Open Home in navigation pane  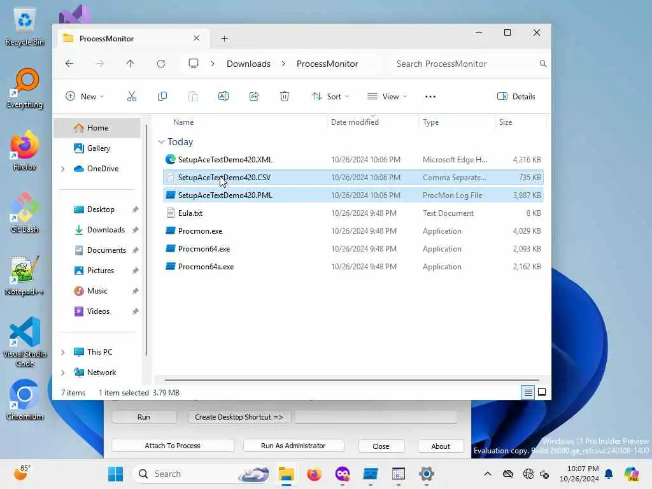(97, 128)
